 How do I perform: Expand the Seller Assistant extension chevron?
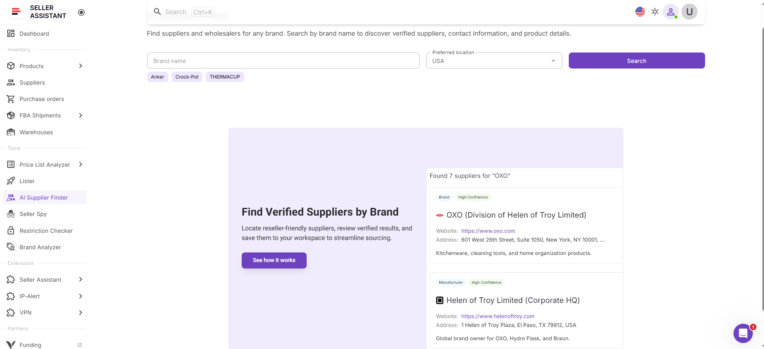click(x=81, y=279)
